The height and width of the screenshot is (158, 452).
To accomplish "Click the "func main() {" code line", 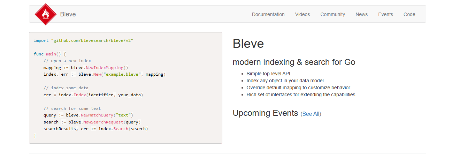I will [x=50, y=54].
